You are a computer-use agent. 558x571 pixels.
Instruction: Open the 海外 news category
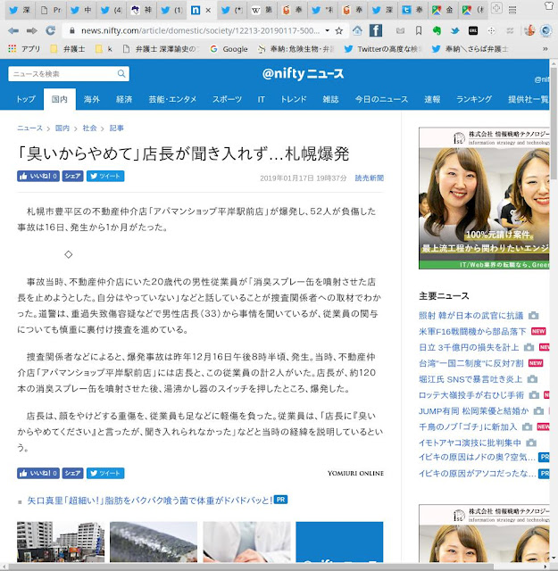point(91,99)
